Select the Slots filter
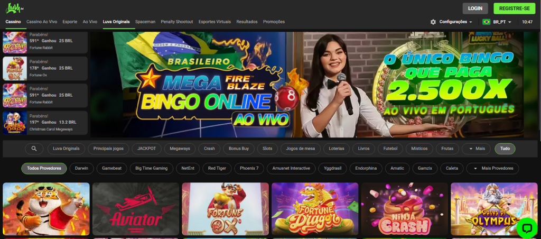Viewport: 541px width, 239px height. [x=267, y=149]
